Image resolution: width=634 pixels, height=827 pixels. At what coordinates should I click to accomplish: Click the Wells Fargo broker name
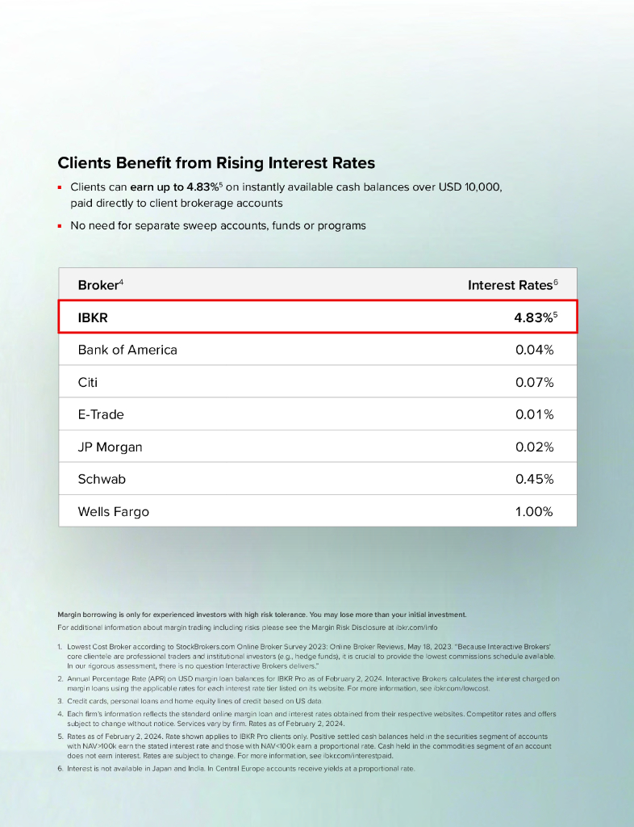(x=113, y=511)
